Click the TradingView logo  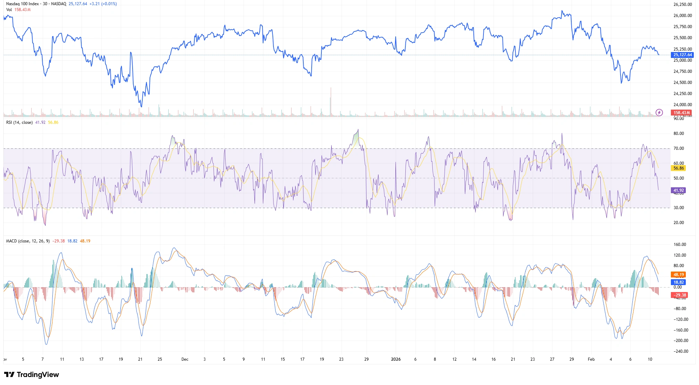click(32, 375)
